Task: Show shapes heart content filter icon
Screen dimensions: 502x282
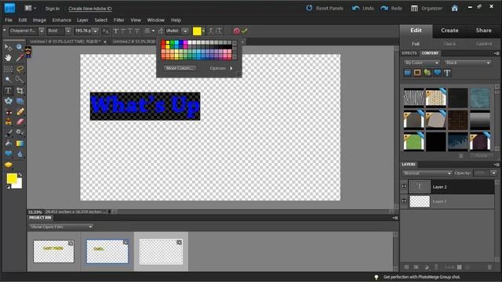Action: click(438, 73)
